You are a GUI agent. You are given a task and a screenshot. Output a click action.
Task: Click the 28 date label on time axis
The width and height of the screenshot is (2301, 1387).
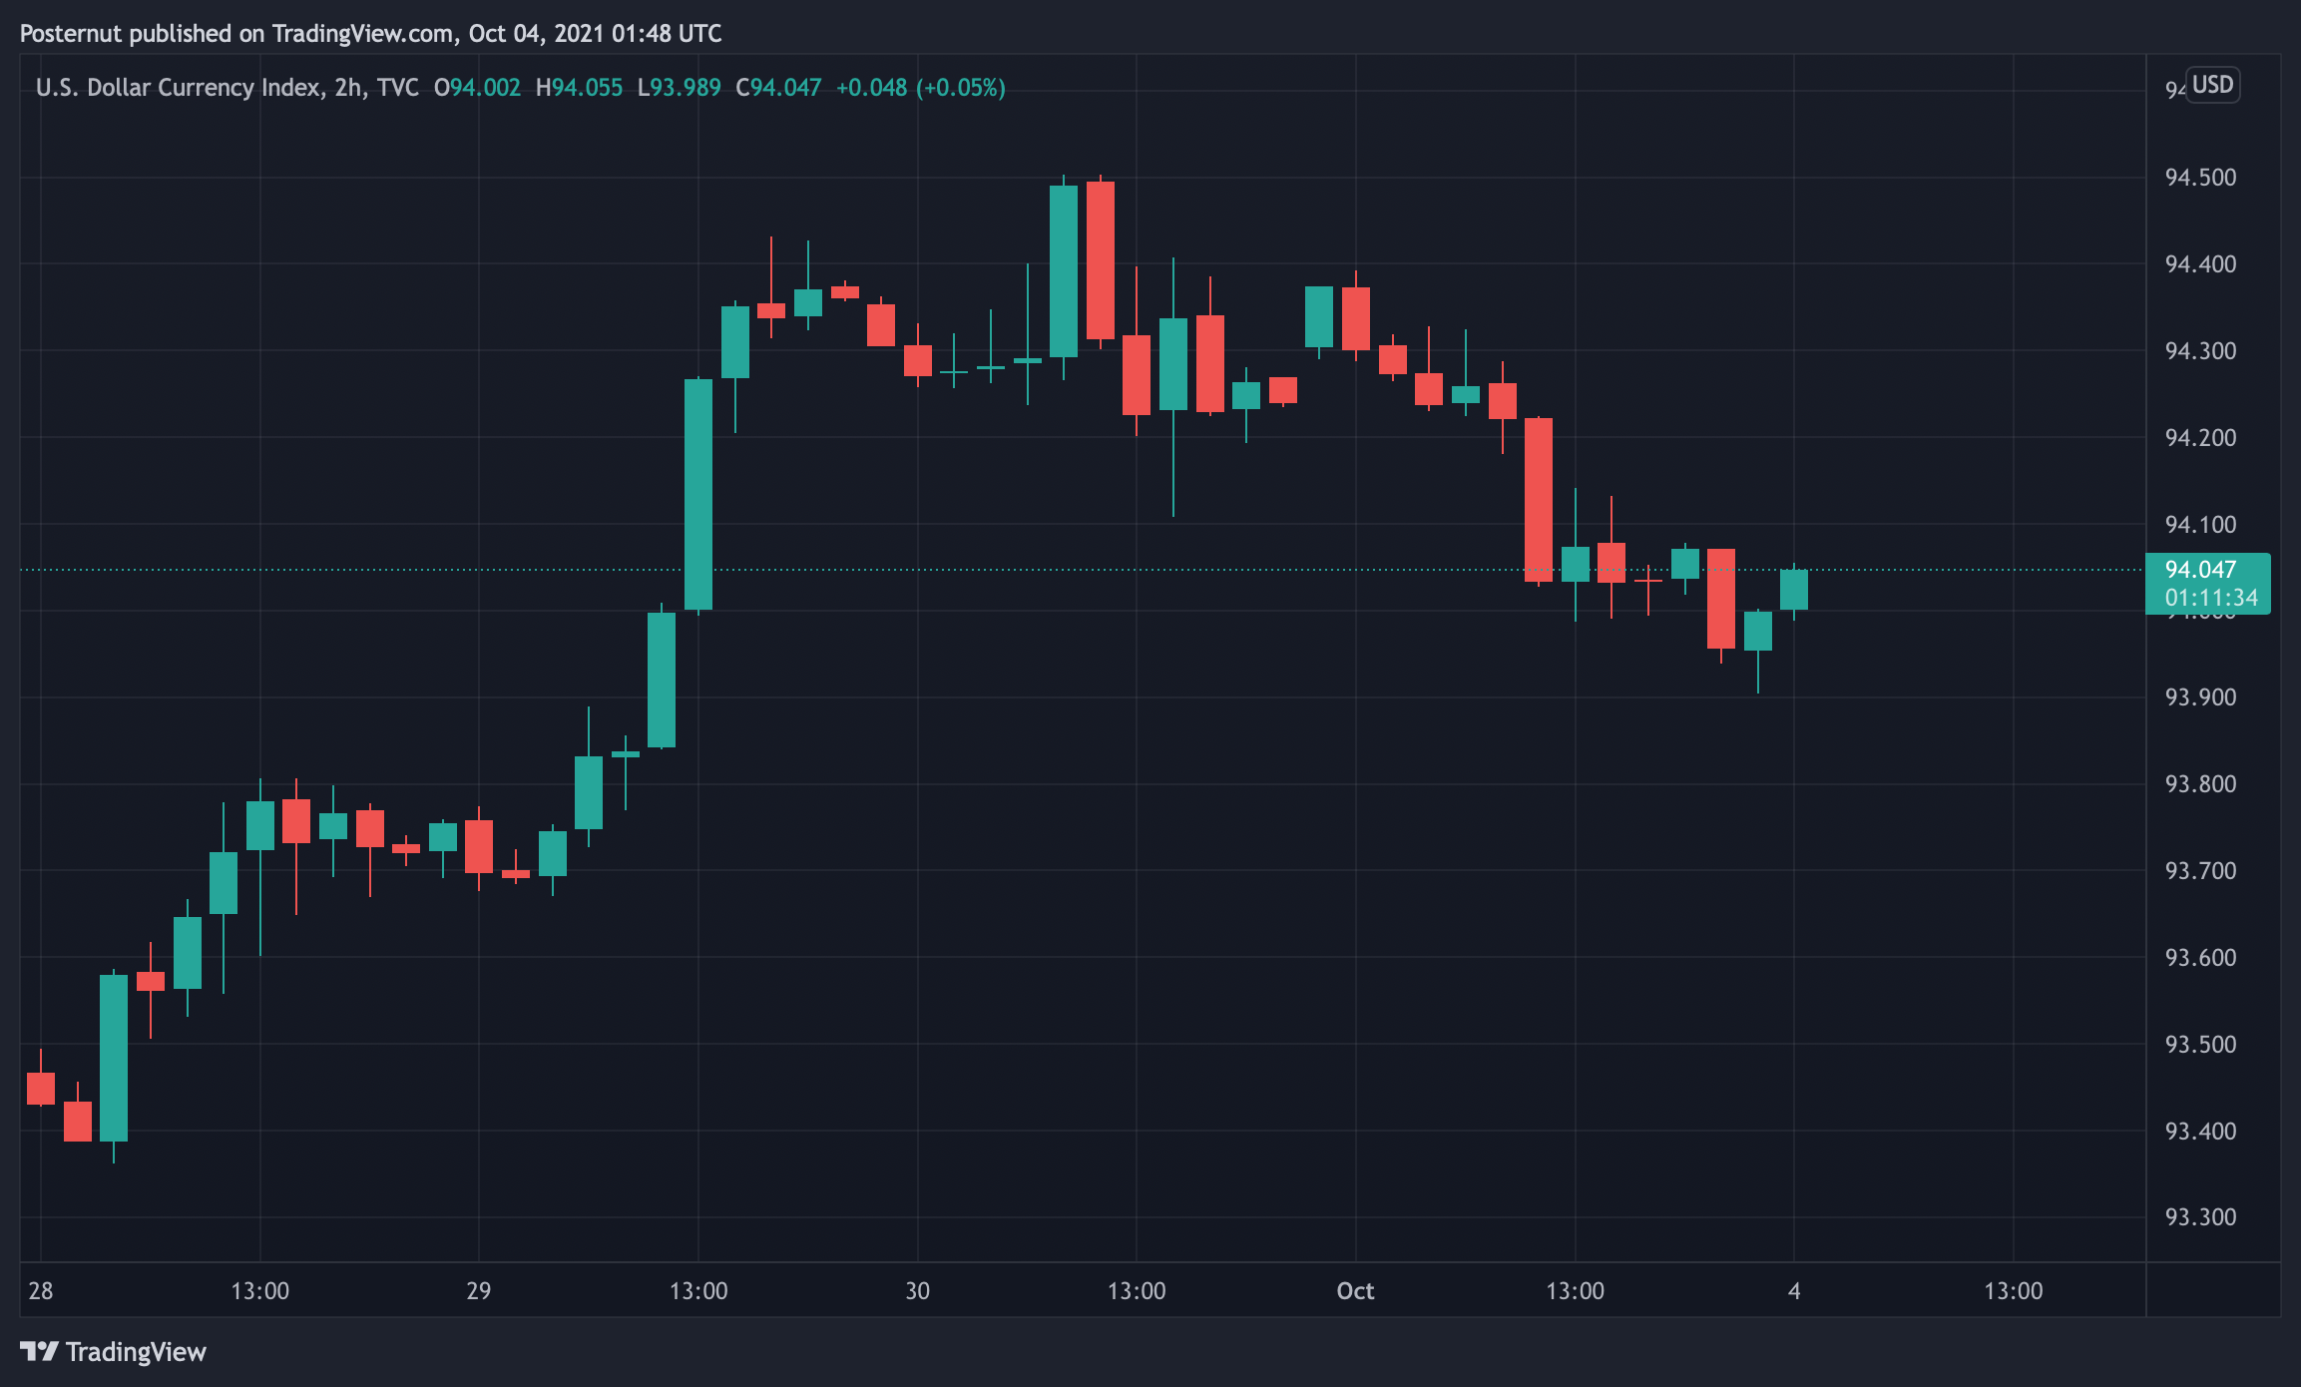click(41, 1291)
